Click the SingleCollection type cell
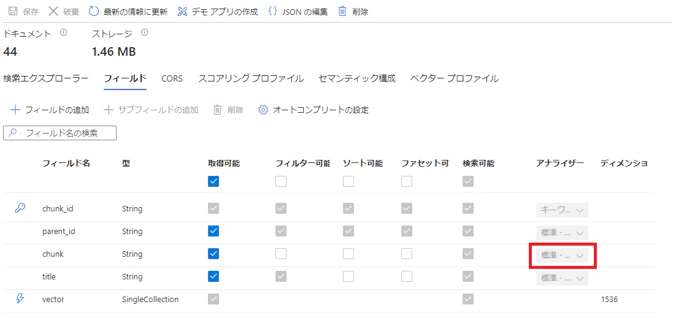This screenshot has width=673, height=318. [x=150, y=300]
